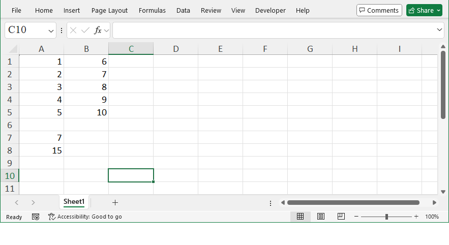This screenshot has height=245, width=449.
Task: Click the vertical scroll down arrow
Action: [x=443, y=192]
